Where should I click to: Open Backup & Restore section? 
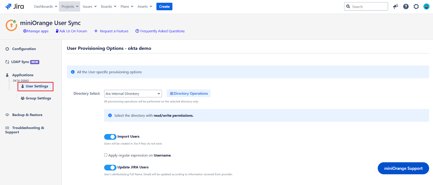click(x=27, y=115)
